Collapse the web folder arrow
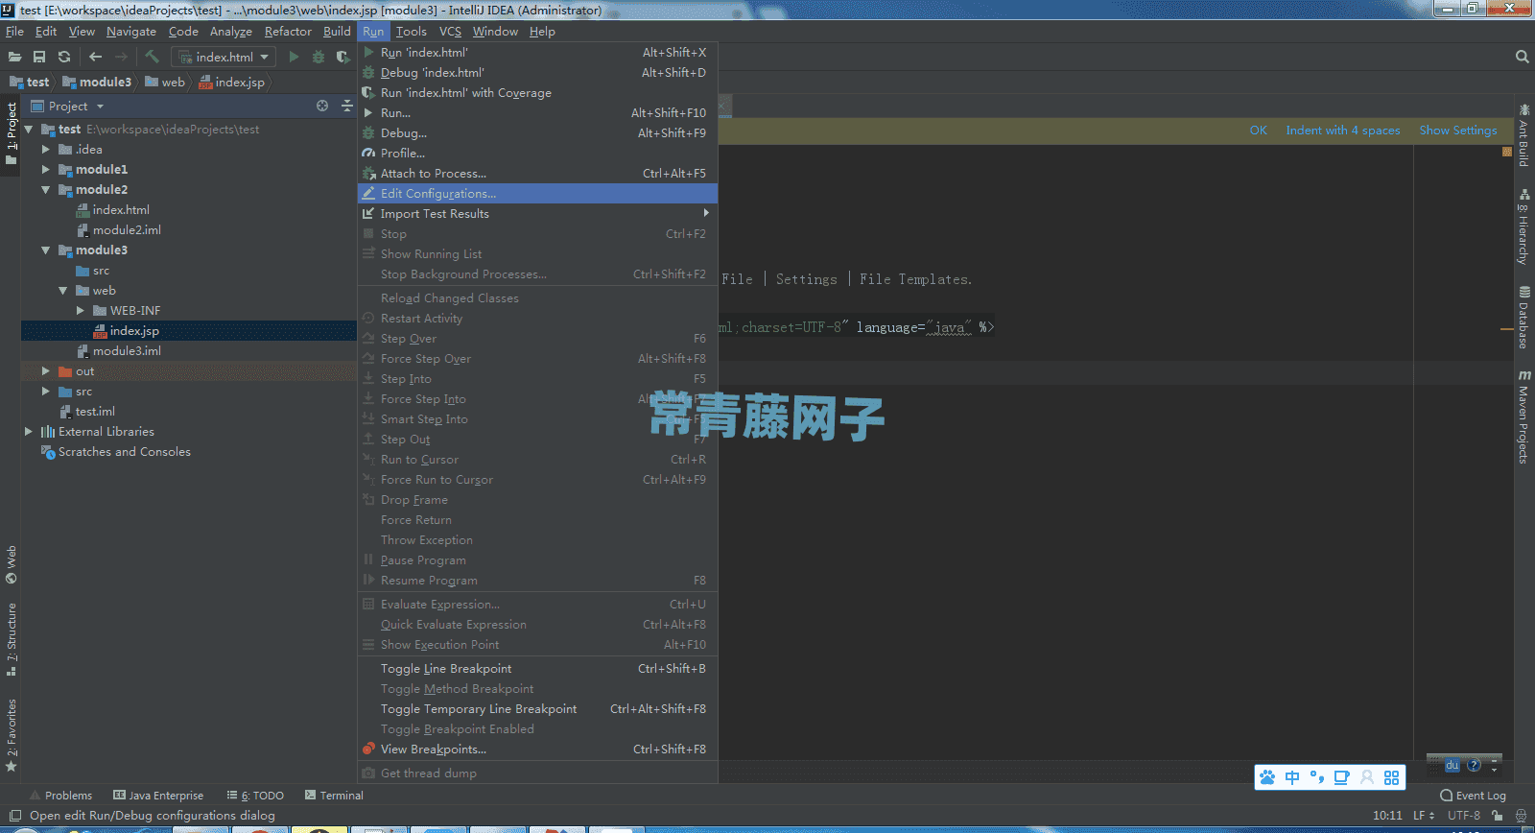The image size is (1535, 833). coord(62,290)
